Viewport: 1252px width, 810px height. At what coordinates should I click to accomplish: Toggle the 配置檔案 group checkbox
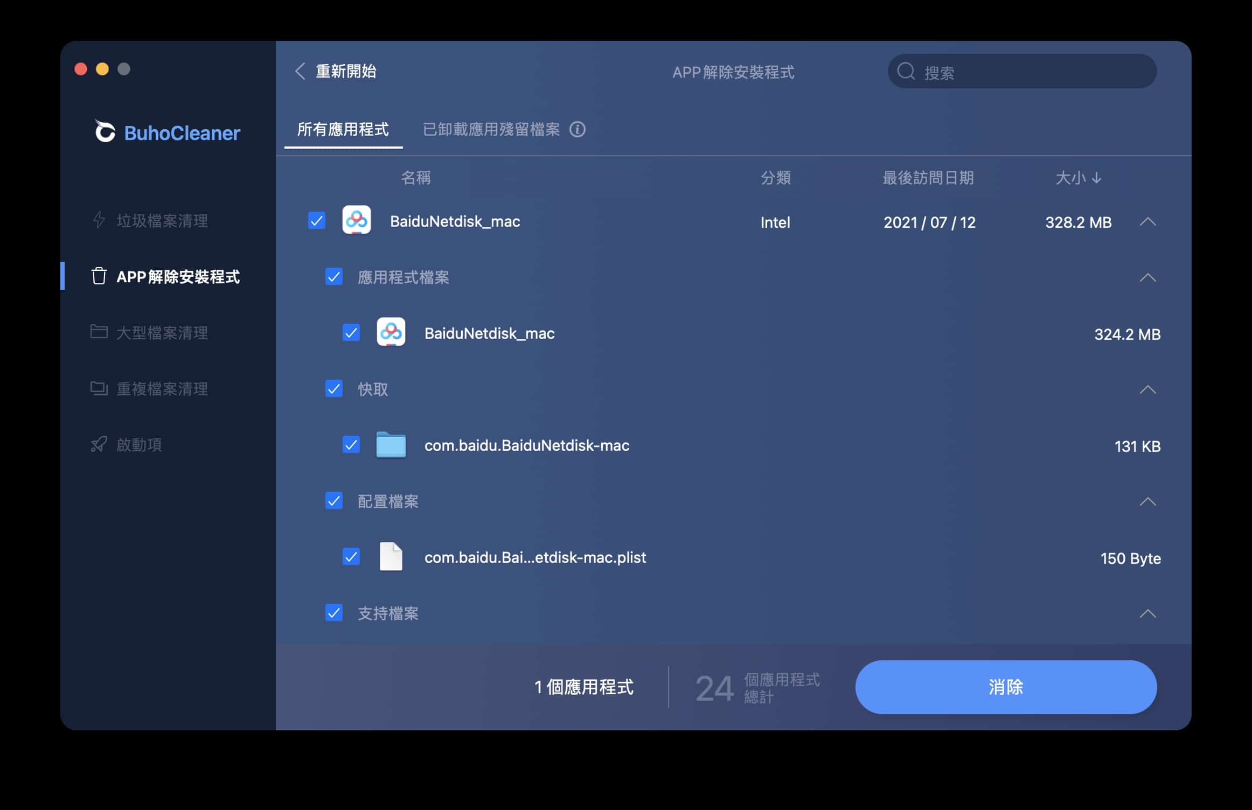tap(334, 500)
